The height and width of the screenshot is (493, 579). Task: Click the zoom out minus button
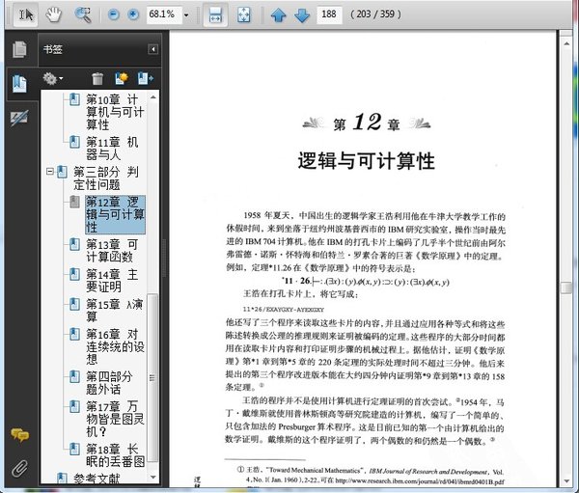pos(113,14)
